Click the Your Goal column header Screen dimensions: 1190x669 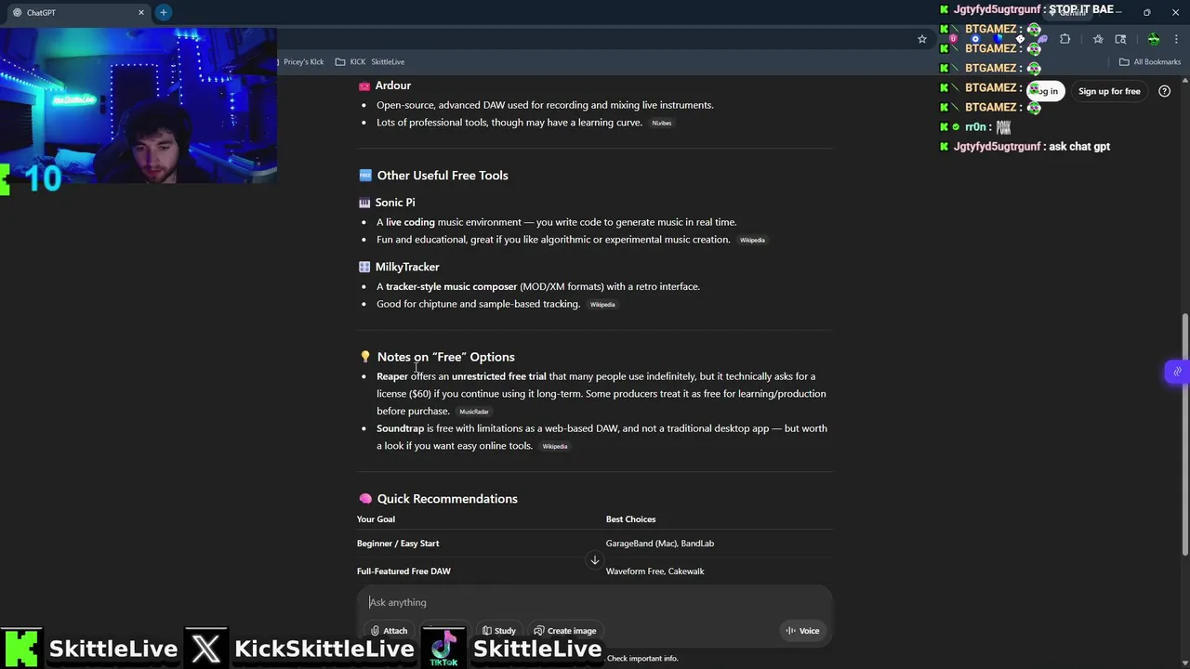pos(376,519)
